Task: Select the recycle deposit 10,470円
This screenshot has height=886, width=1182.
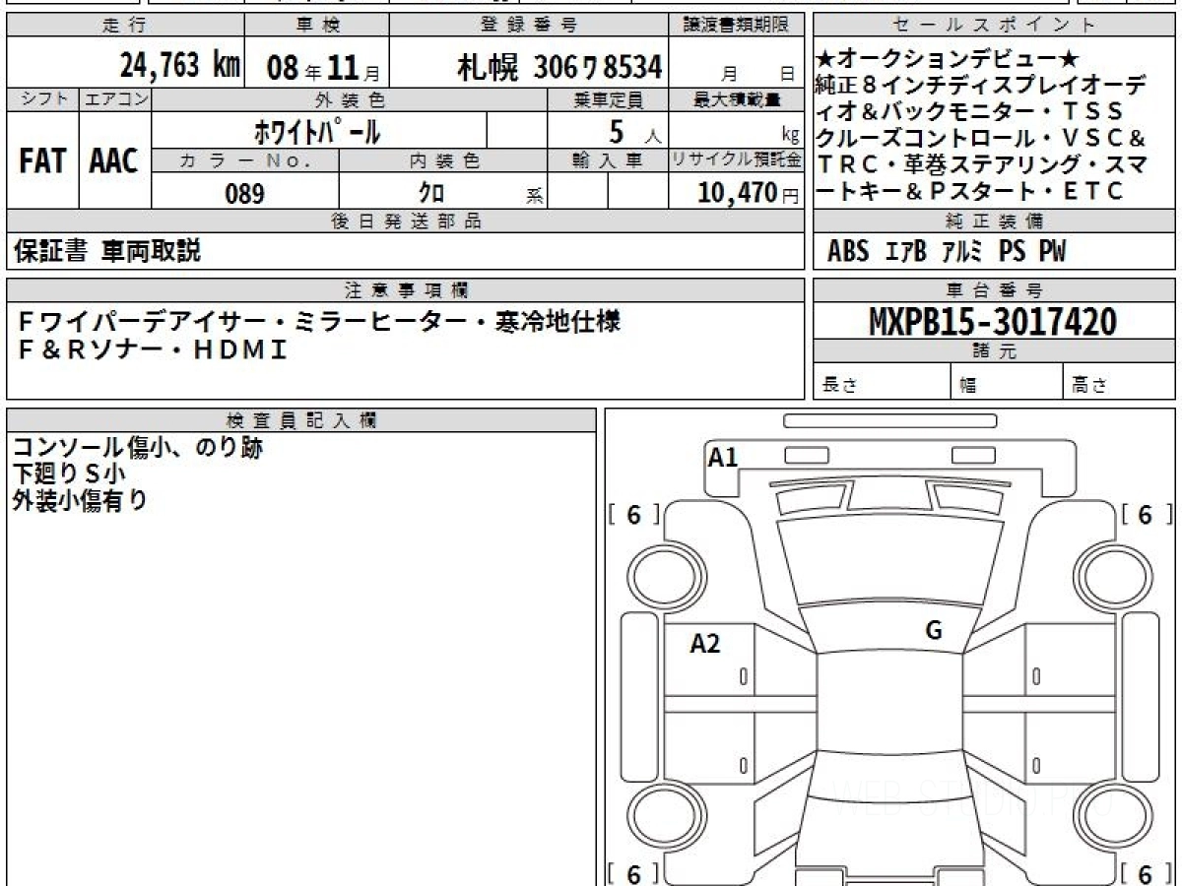Action: pos(750,193)
